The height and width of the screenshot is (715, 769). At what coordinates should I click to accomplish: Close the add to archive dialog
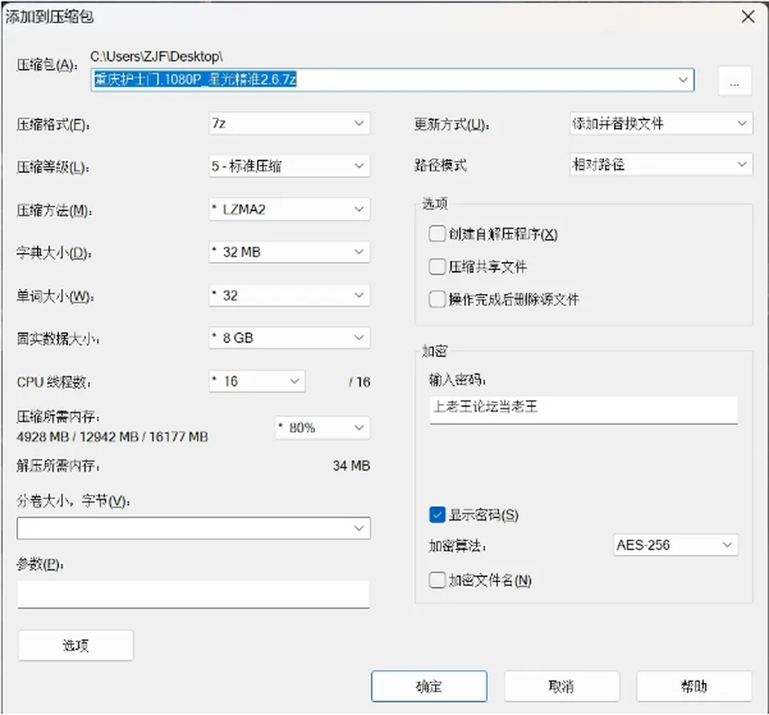pos(748,17)
